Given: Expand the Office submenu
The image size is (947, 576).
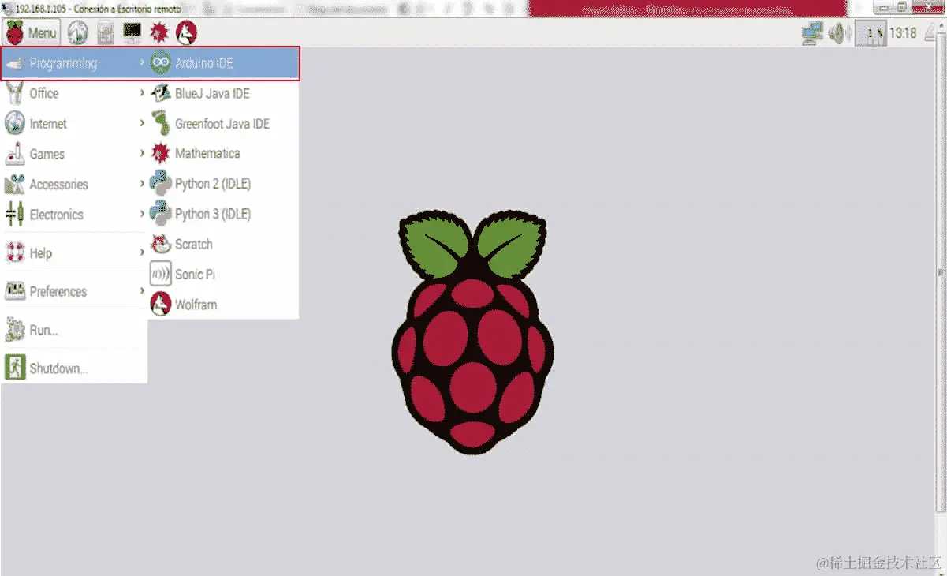Looking at the screenshot, I should pos(74,93).
